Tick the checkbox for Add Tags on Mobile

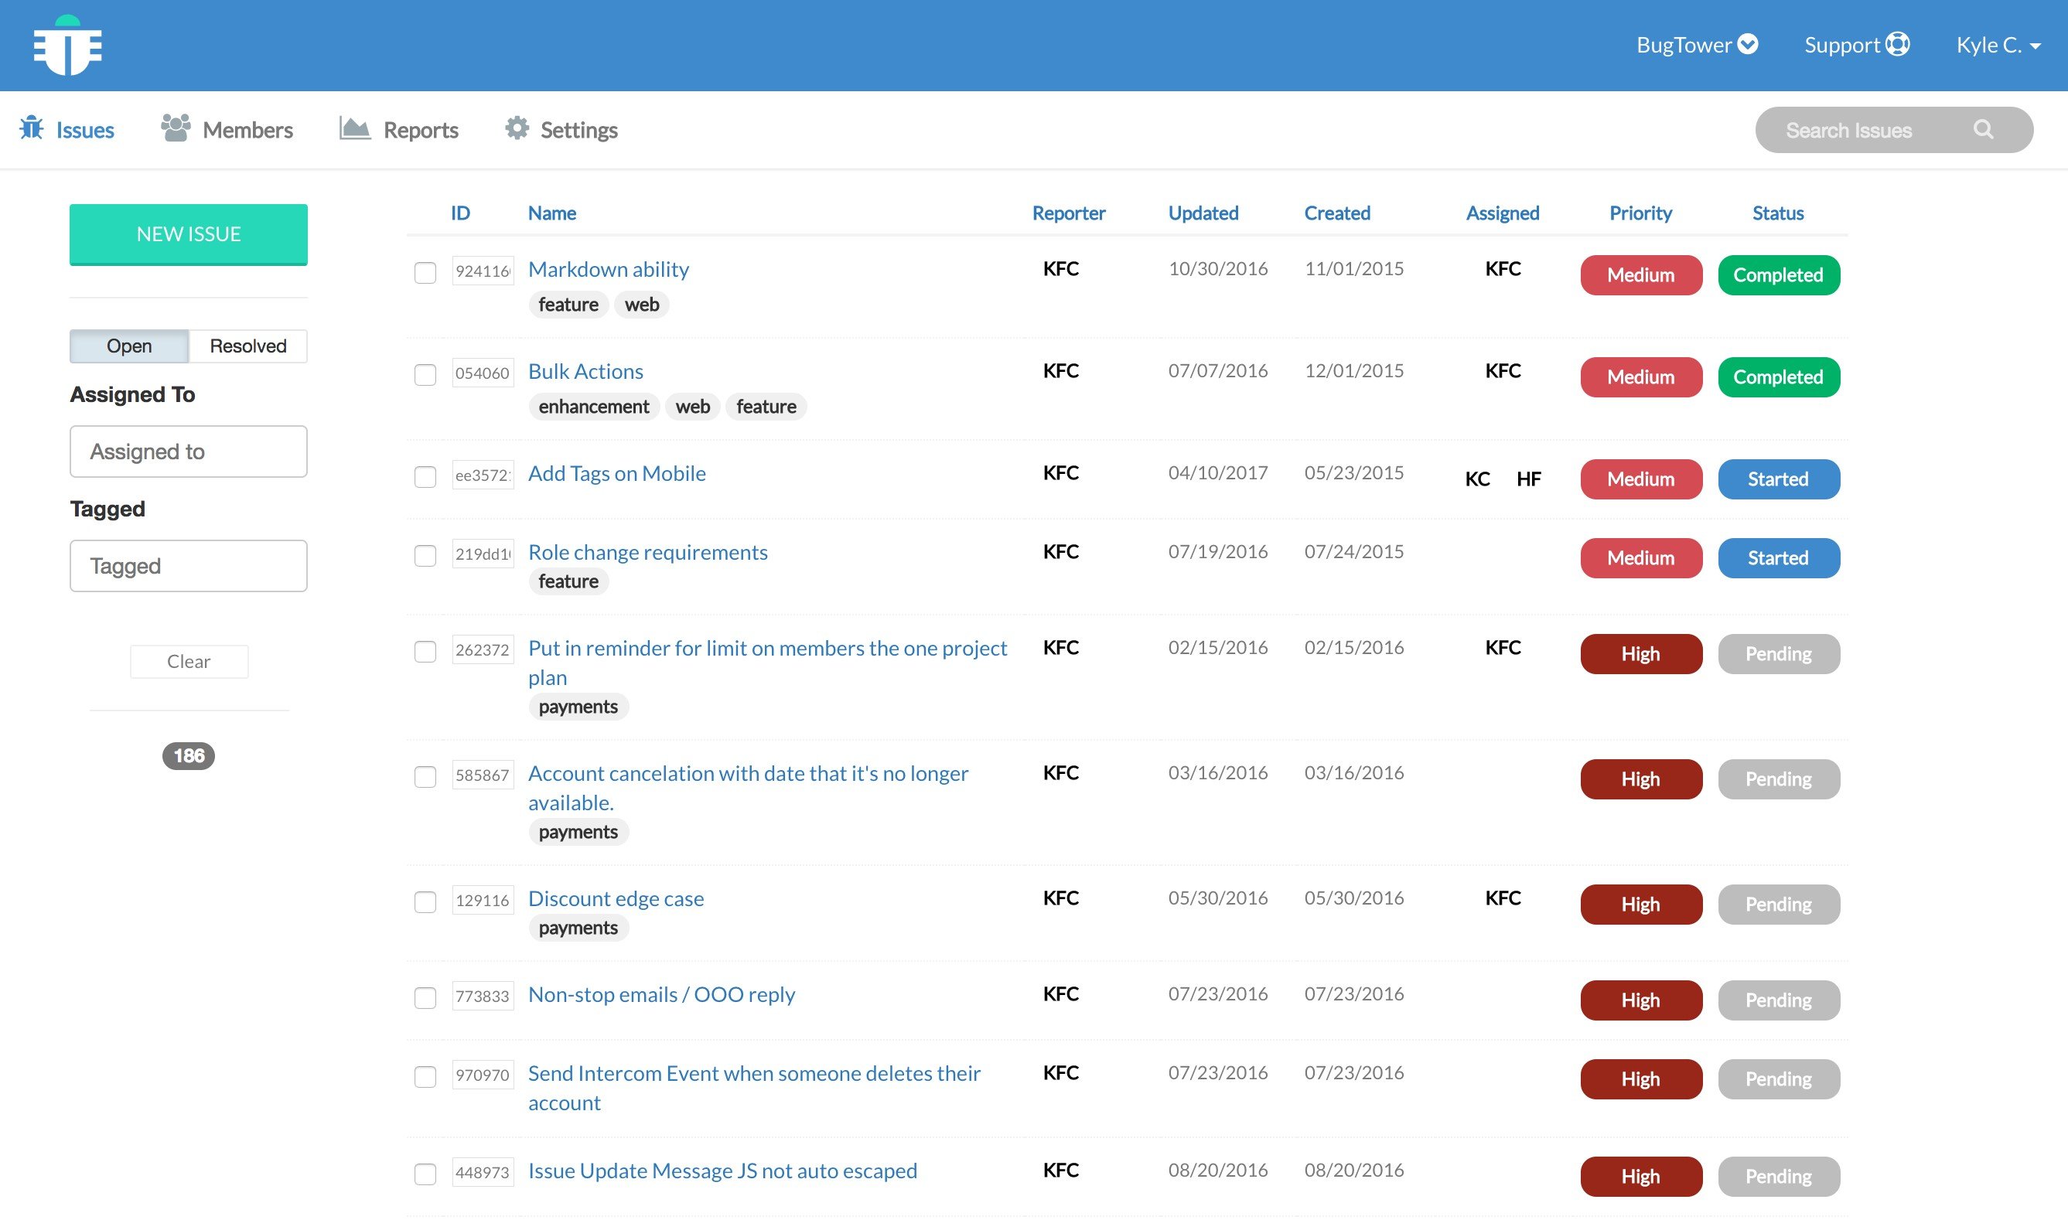[425, 477]
